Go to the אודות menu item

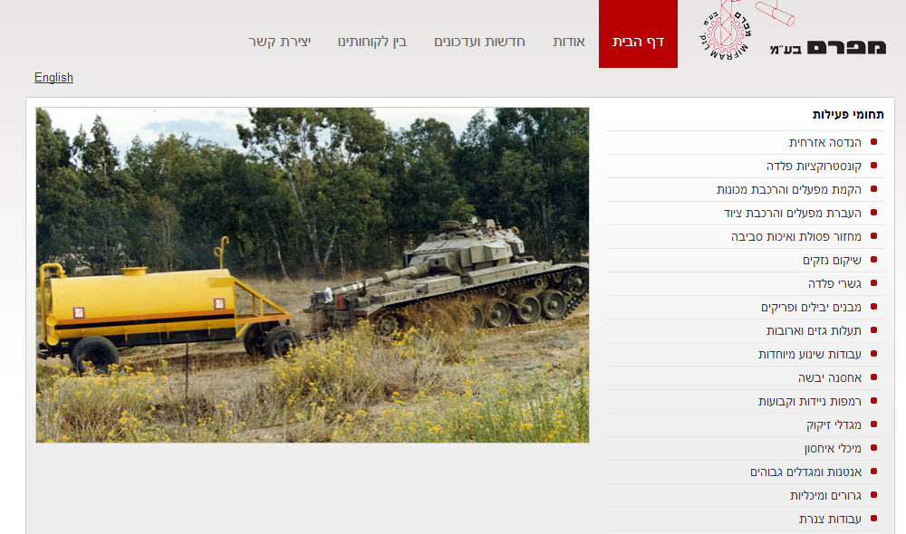tap(569, 42)
